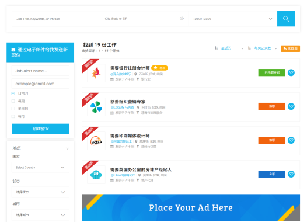Open the 选择状态 state dropdown

[x=40, y=192]
